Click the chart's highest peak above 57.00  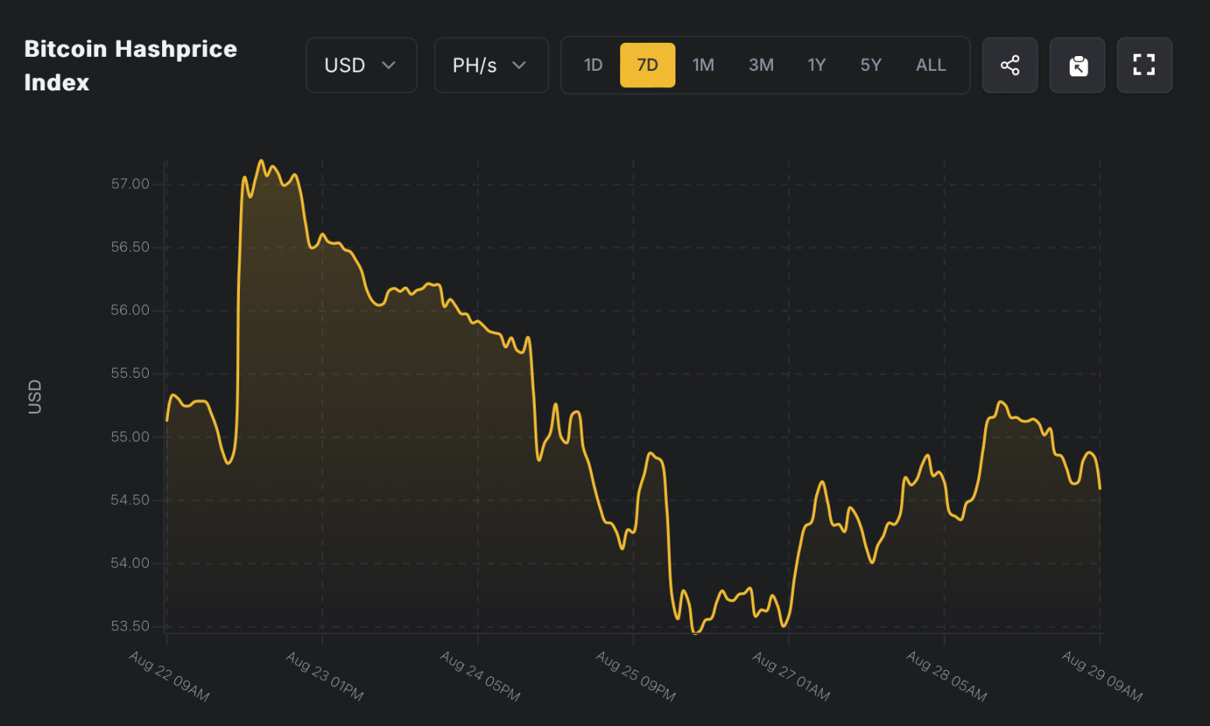(261, 161)
